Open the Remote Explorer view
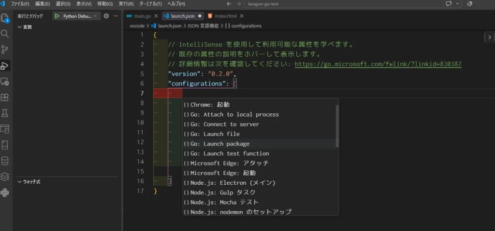The image size is (495, 231). [x=5, y=82]
